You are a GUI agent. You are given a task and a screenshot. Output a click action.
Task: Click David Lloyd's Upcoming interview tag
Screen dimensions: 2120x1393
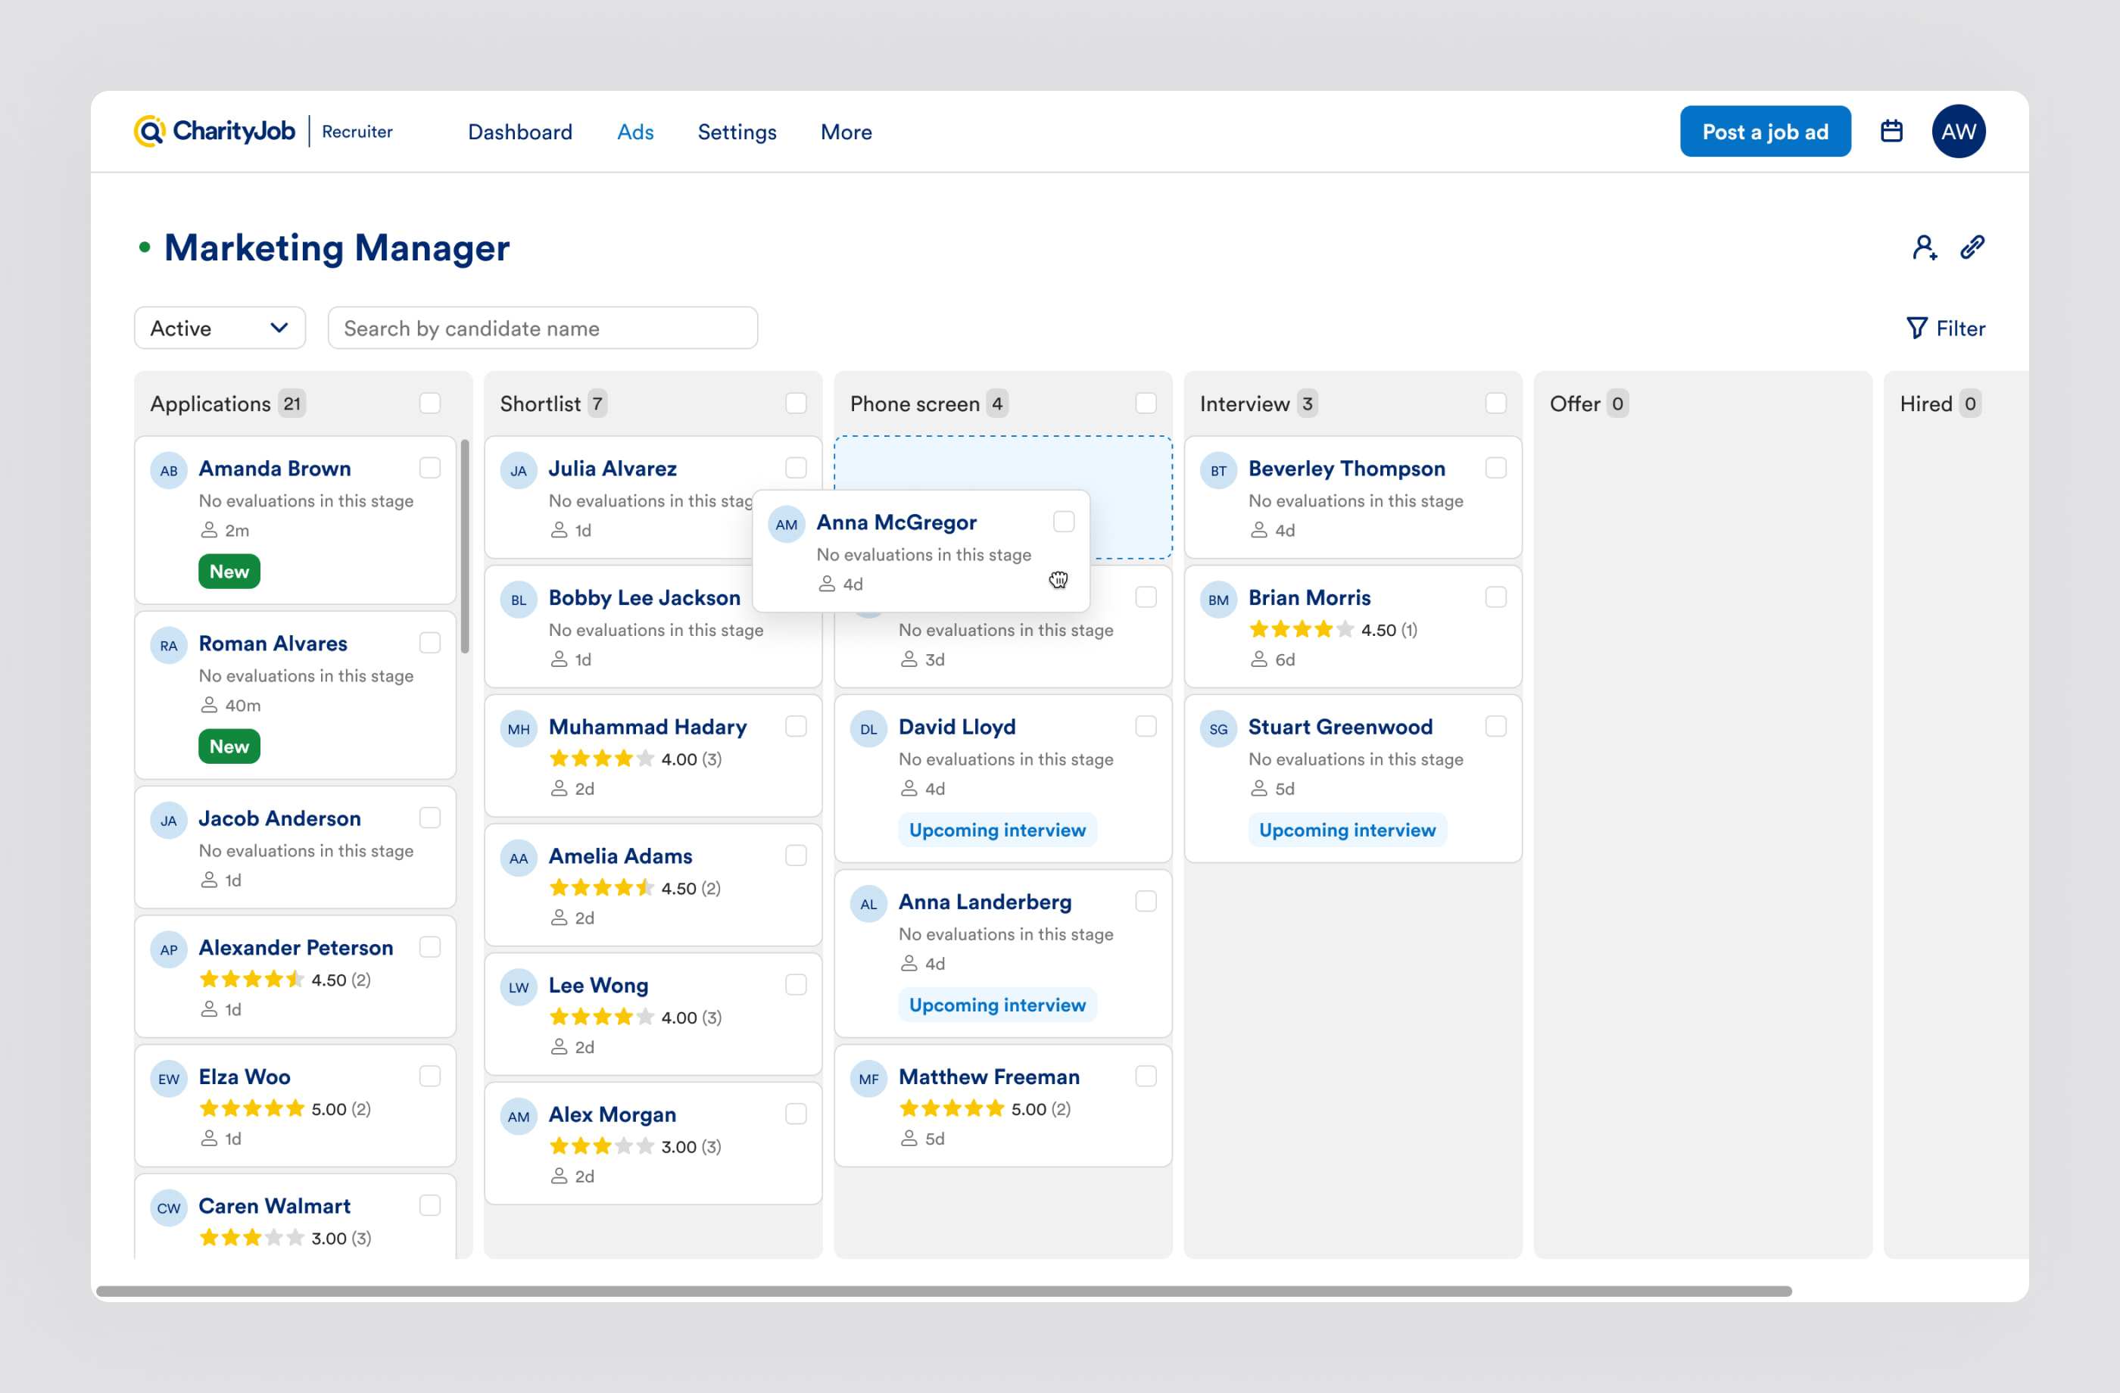pyautogui.click(x=998, y=830)
